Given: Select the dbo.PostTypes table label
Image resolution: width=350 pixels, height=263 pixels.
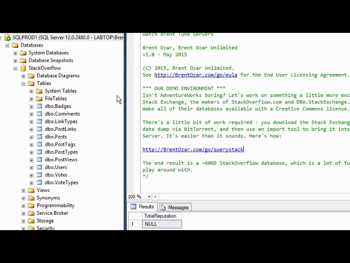Looking at the screenshot, I should 61,152.
